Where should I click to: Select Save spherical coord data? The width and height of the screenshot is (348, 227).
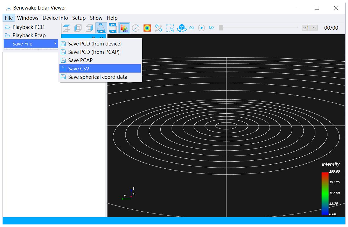(100, 77)
